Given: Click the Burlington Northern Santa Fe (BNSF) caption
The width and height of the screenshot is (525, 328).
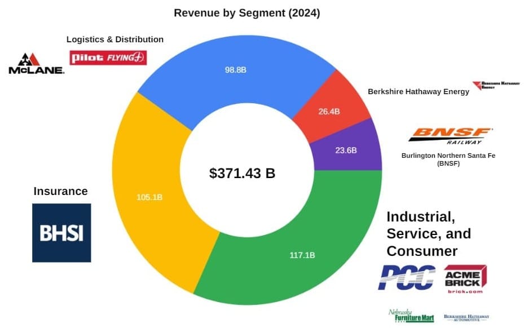Looking at the screenshot, I should point(448,159).
